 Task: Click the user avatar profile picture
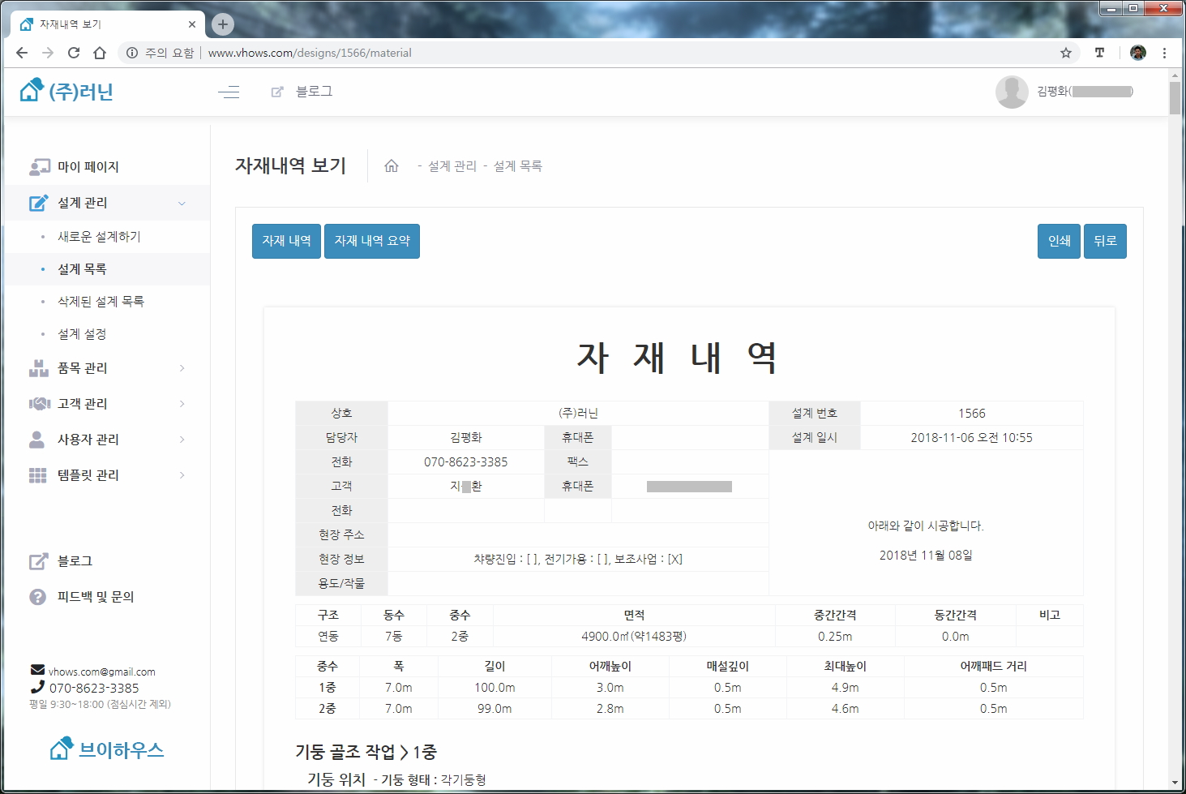tap(1011, 92)
